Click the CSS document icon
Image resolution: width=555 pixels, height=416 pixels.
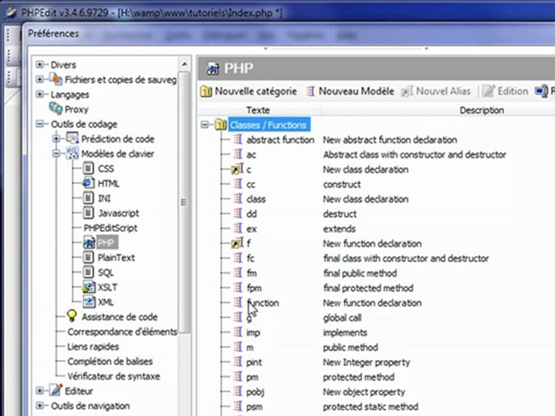point(88,168)
